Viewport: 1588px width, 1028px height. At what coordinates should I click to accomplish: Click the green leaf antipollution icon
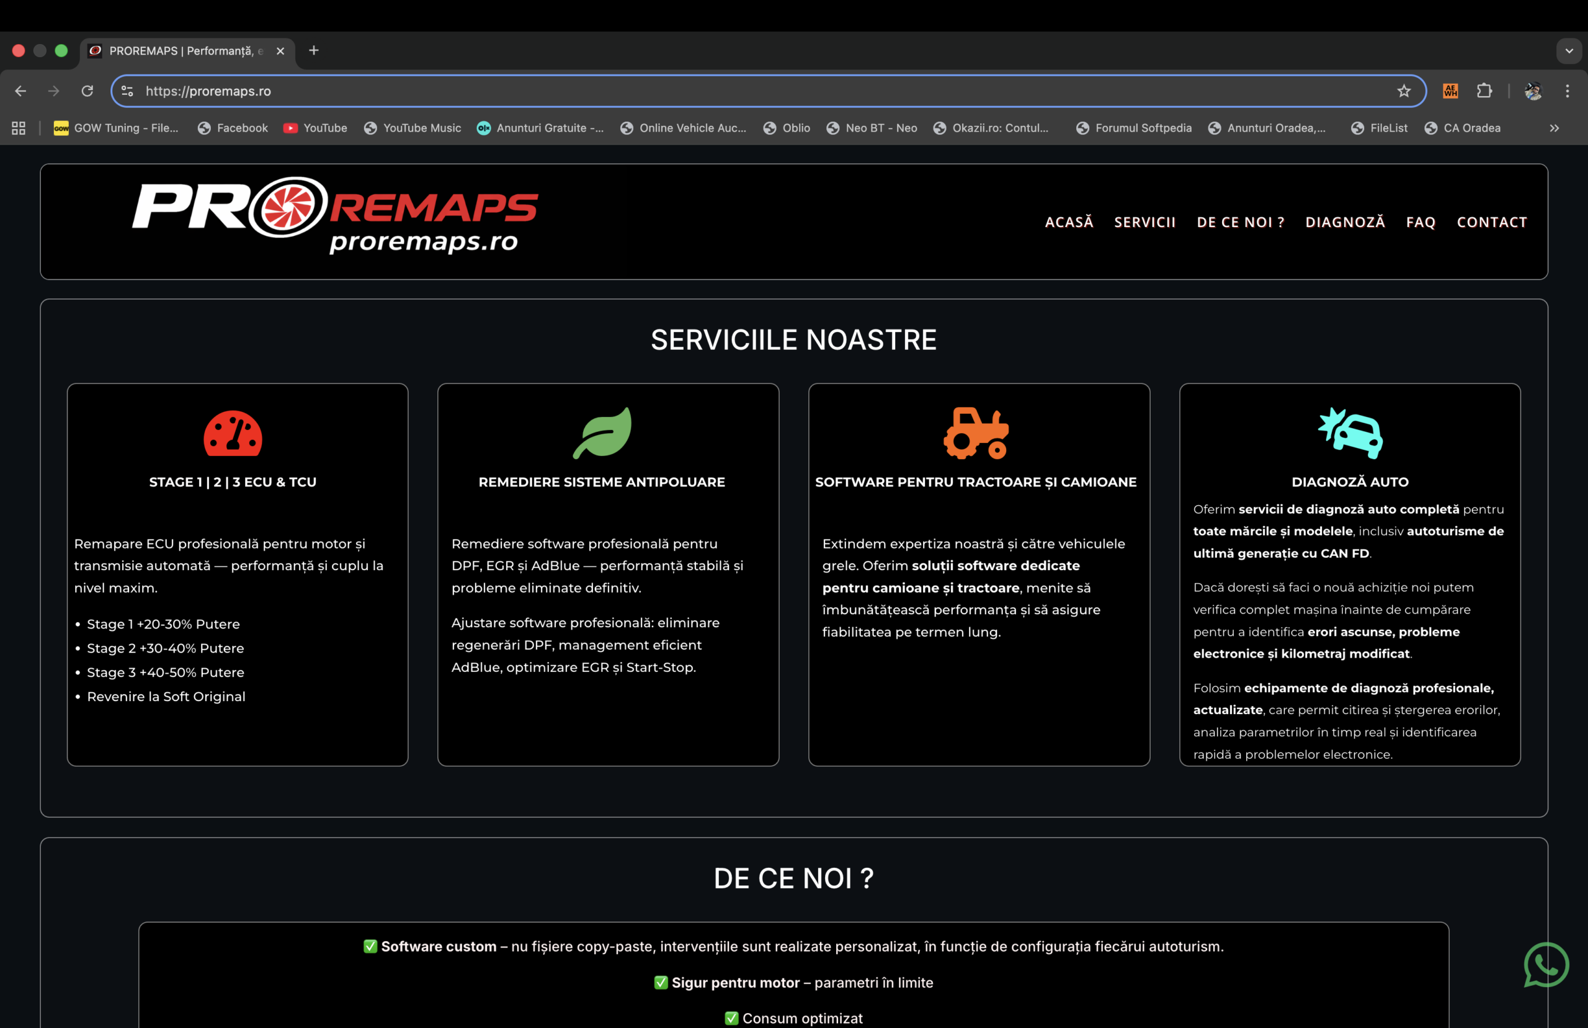click(602, 434)
